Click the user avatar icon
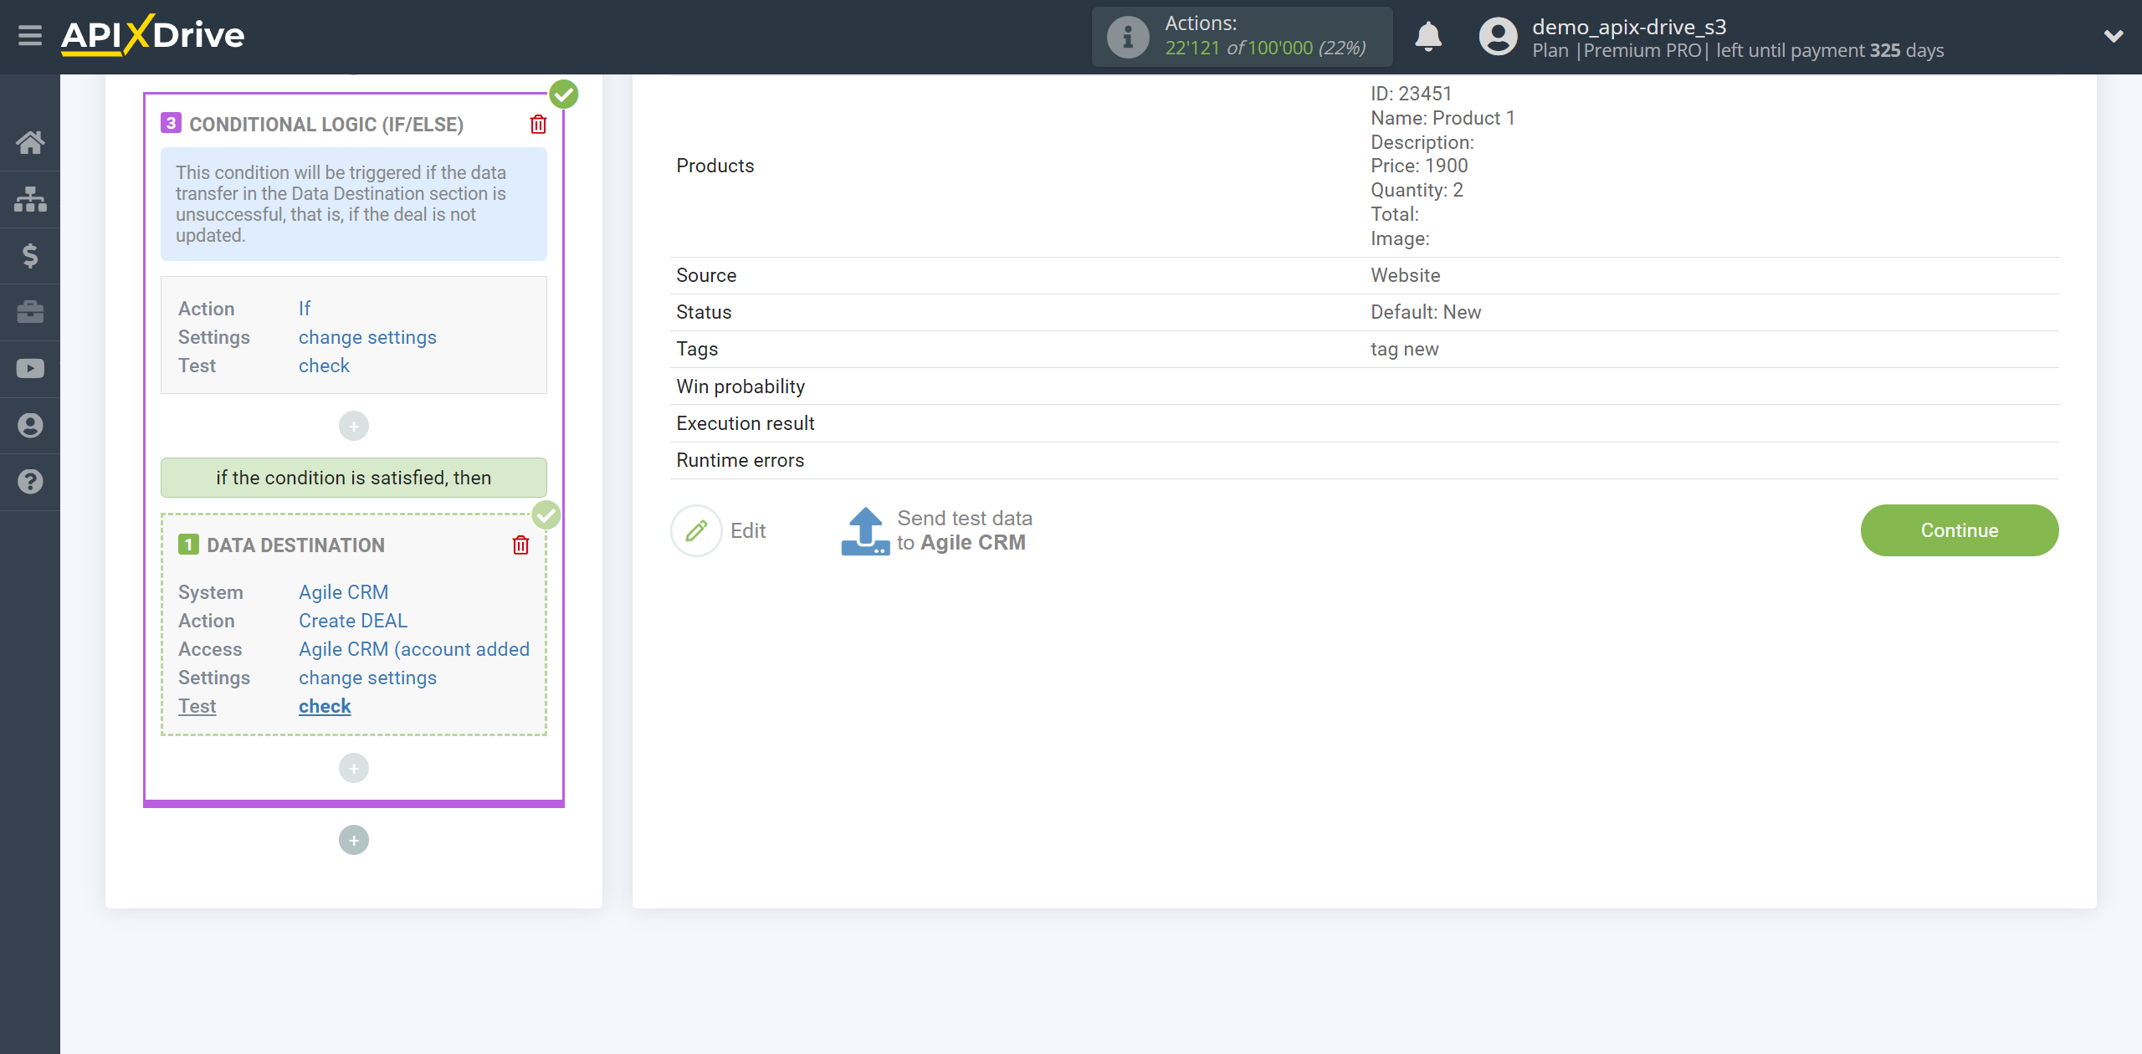 pos(1498,37)
